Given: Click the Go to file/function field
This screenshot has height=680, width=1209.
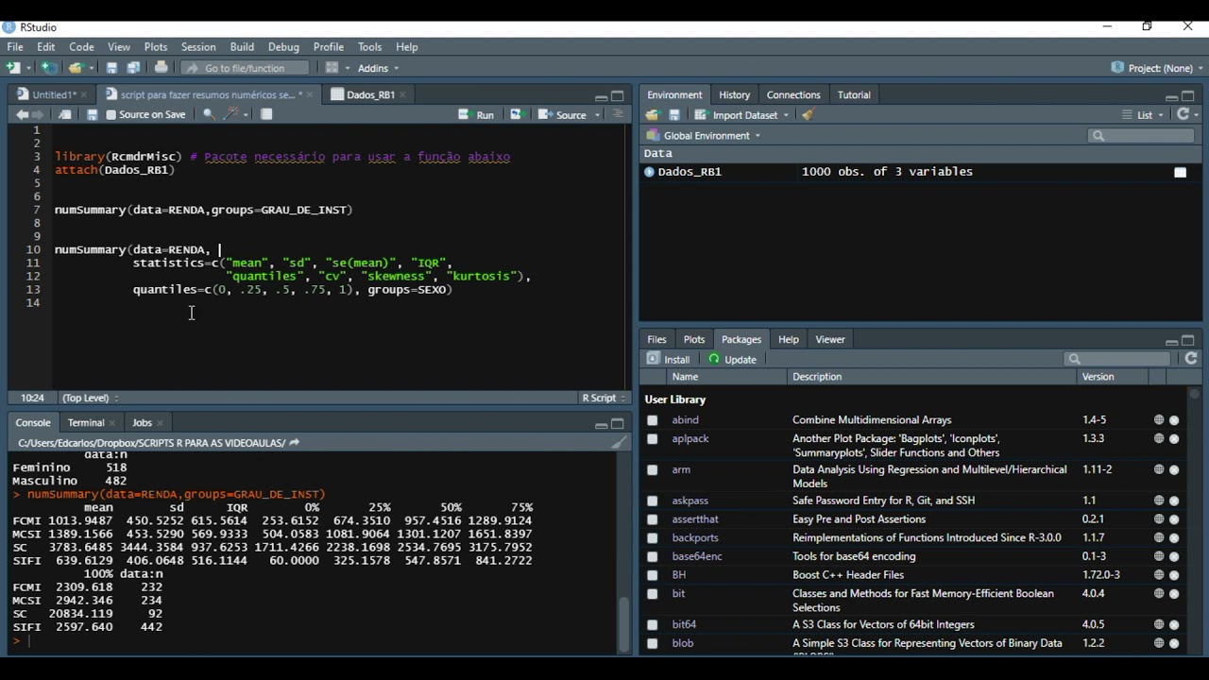Looking at the screenshot, I should pos(246,68).
